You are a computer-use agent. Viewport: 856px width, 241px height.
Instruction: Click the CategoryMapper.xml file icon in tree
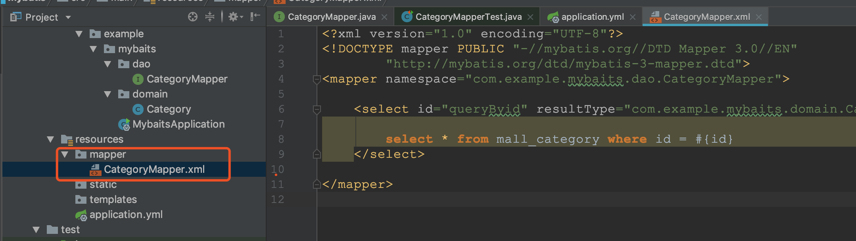95,170
